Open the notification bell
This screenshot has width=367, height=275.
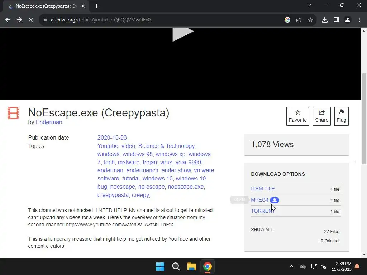(x=357, y=266)
